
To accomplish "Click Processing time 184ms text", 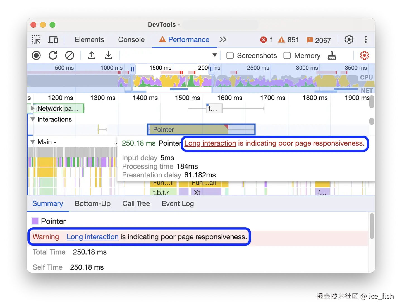I will 160,166.
